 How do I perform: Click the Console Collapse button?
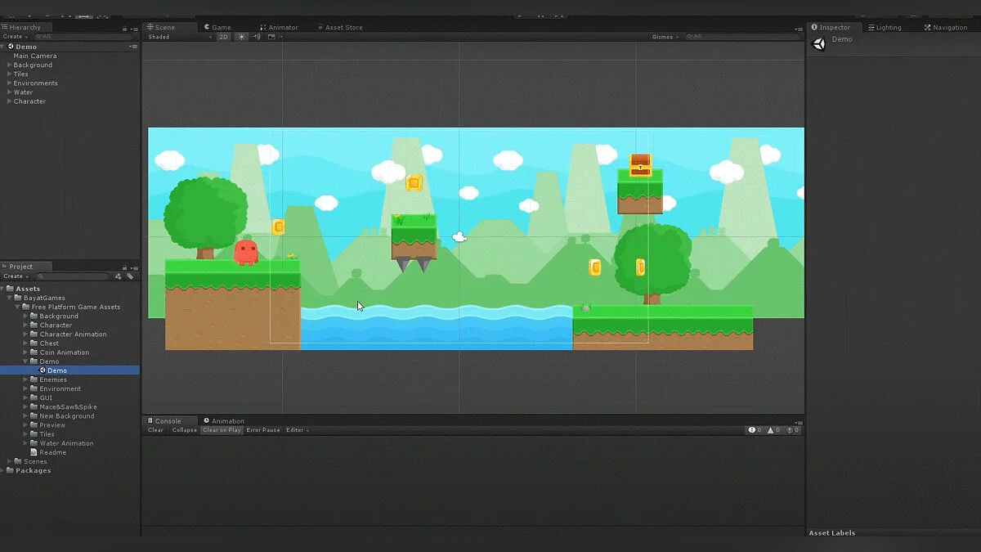tap(184, 430)
